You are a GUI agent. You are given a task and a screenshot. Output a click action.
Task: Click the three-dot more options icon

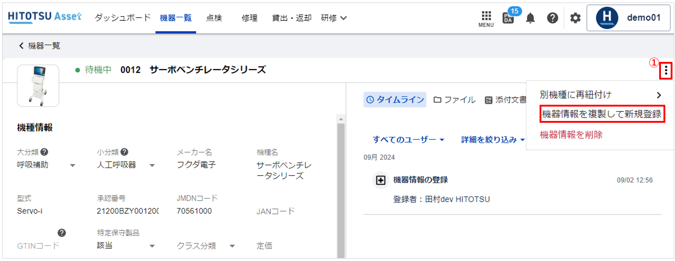[666, 71]
